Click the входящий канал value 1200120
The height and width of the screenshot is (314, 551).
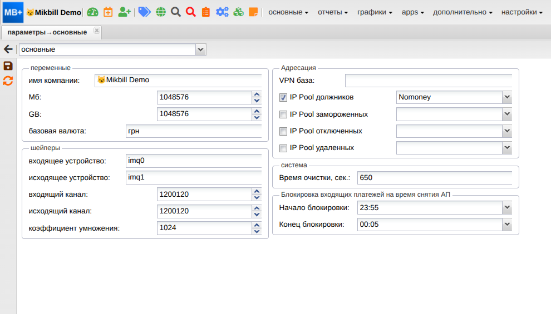(x=204, y=195)
